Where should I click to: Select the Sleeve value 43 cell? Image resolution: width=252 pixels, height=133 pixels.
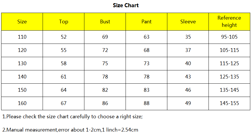coord(188,77)
